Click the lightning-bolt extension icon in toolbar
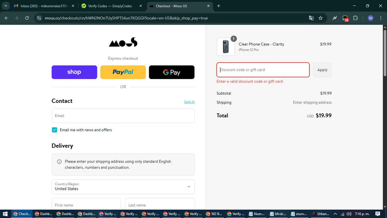387x218 pixels. coord(335,18)
